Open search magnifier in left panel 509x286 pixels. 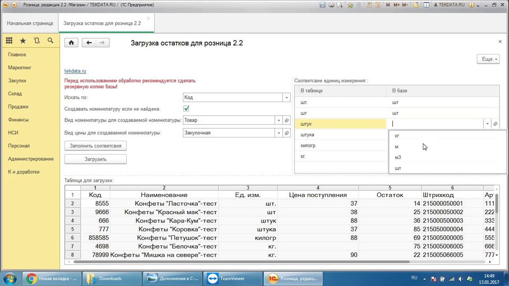click(x=51, y=41)
